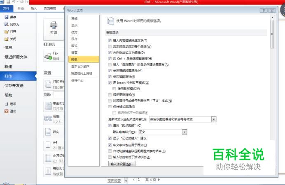
Task: Toggle 允许拖放式文字编辑(D) checkbox
Action: coord(110,53)
